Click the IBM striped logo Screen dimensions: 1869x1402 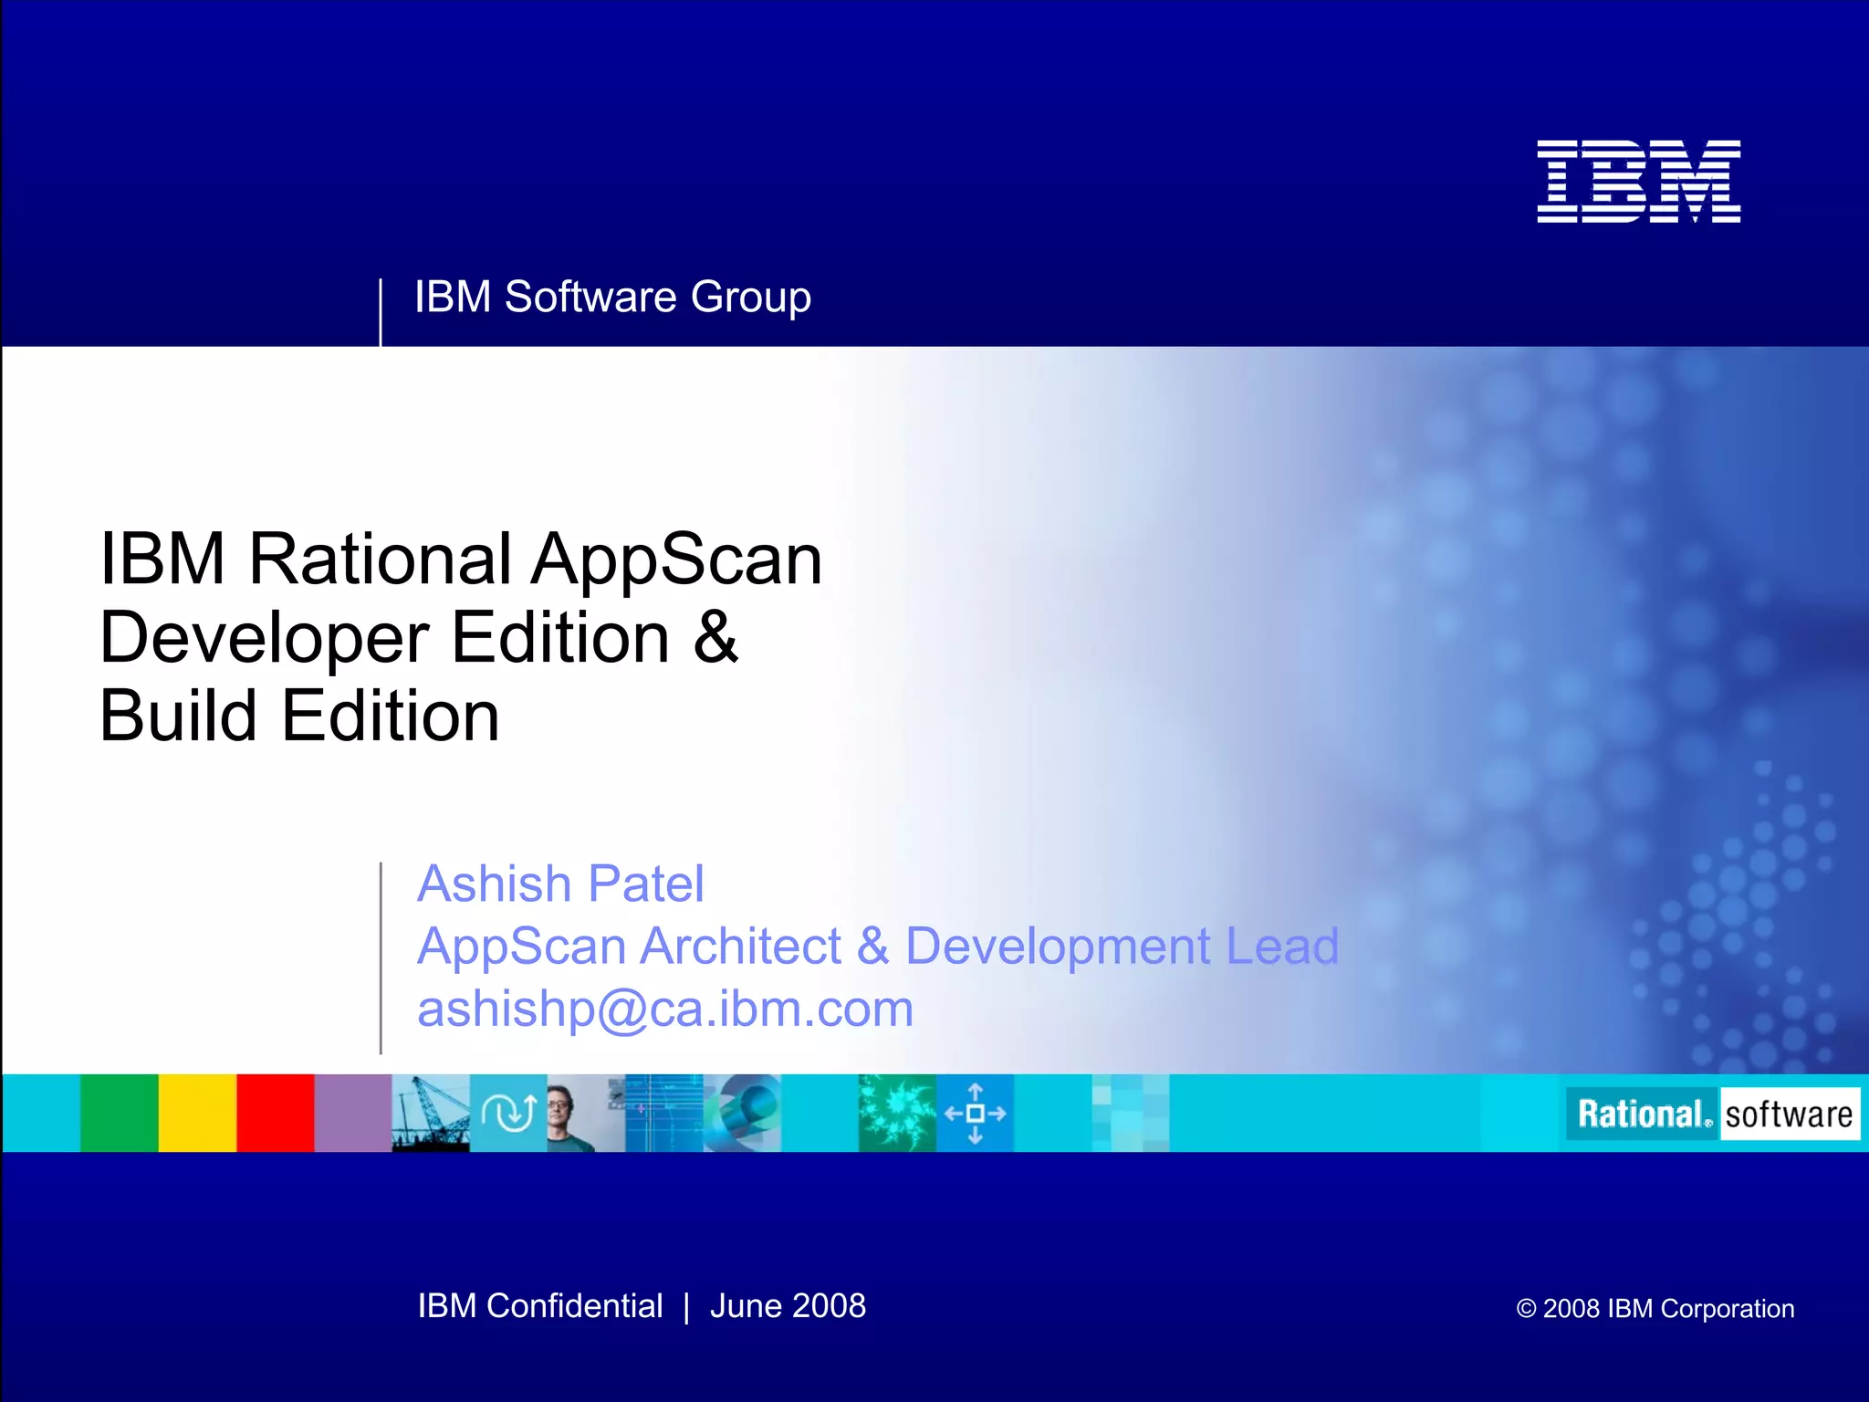(x=1638, y=181)
